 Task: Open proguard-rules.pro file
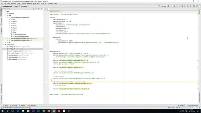(20, 53)
